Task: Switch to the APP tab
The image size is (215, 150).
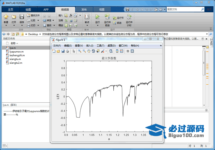Action: (x=46, y=10)
